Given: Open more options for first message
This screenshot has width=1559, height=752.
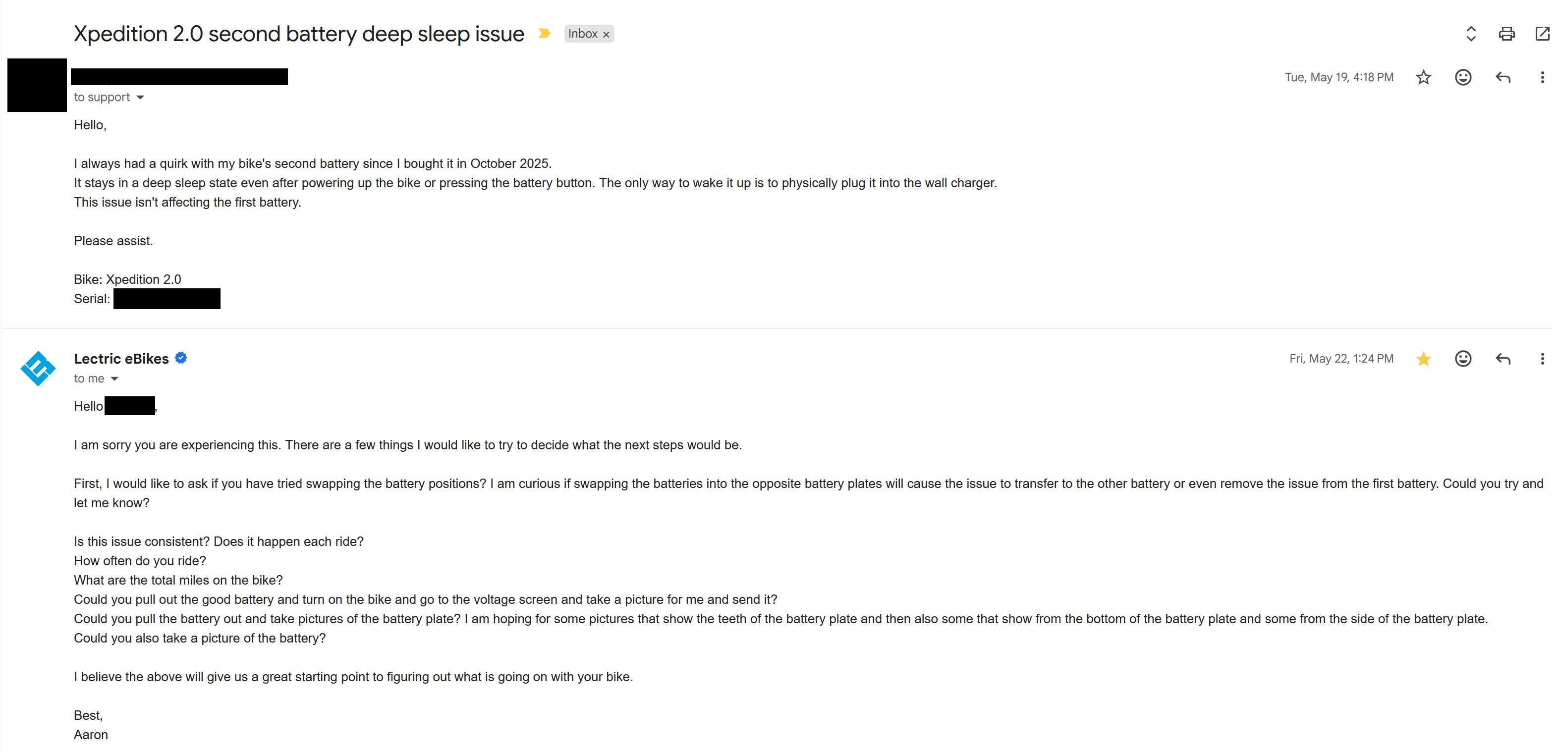Looking at the screenshot, I should [1542, 77].
